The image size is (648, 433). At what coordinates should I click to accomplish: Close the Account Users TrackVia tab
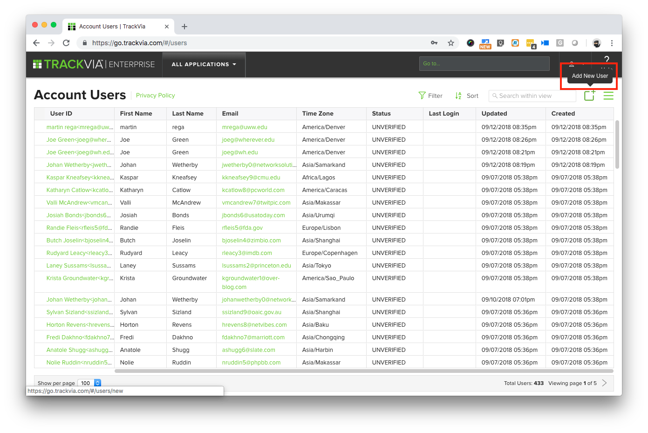167,27
